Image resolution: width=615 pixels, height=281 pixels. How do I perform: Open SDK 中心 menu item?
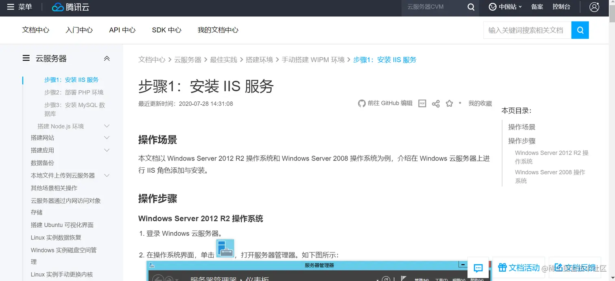166,30
